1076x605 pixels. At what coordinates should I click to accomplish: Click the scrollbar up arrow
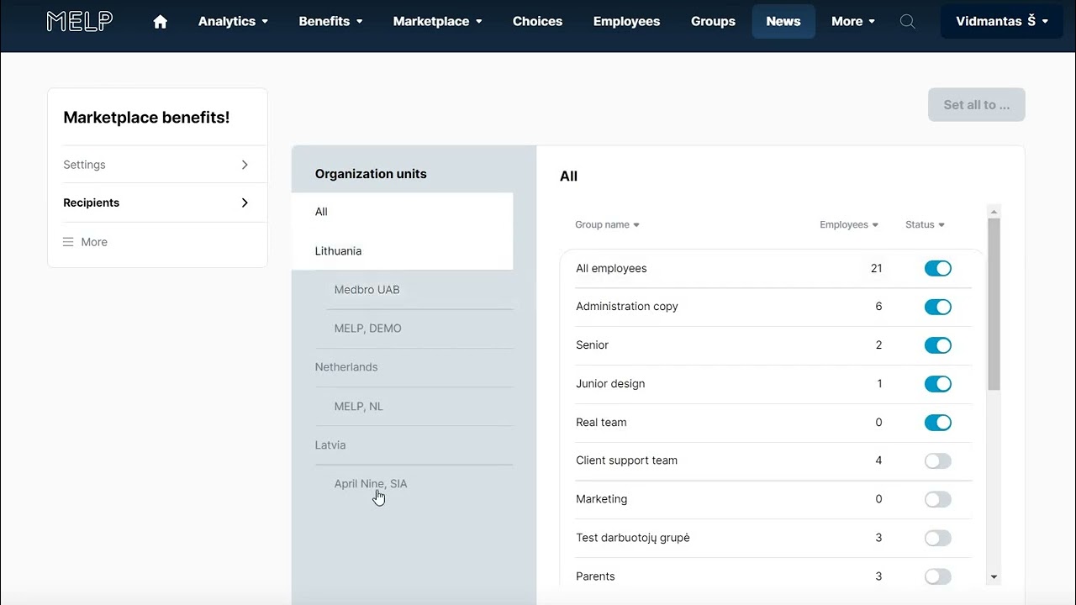(x=994, y=212)
